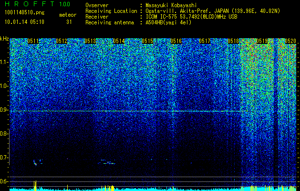Click the yellow intensity spike below 0511
Screen dimensions: 300x191
35,185
